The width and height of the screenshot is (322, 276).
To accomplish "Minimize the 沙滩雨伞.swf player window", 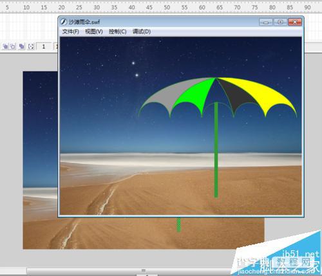I will pyautogui.click(x=266, y=22).
